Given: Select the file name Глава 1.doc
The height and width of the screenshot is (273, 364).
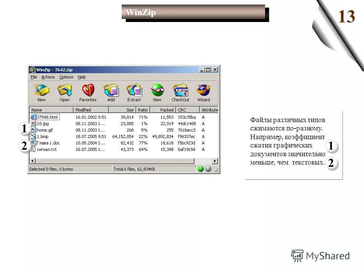Looking at the screenshot, I should pos(48,143).
